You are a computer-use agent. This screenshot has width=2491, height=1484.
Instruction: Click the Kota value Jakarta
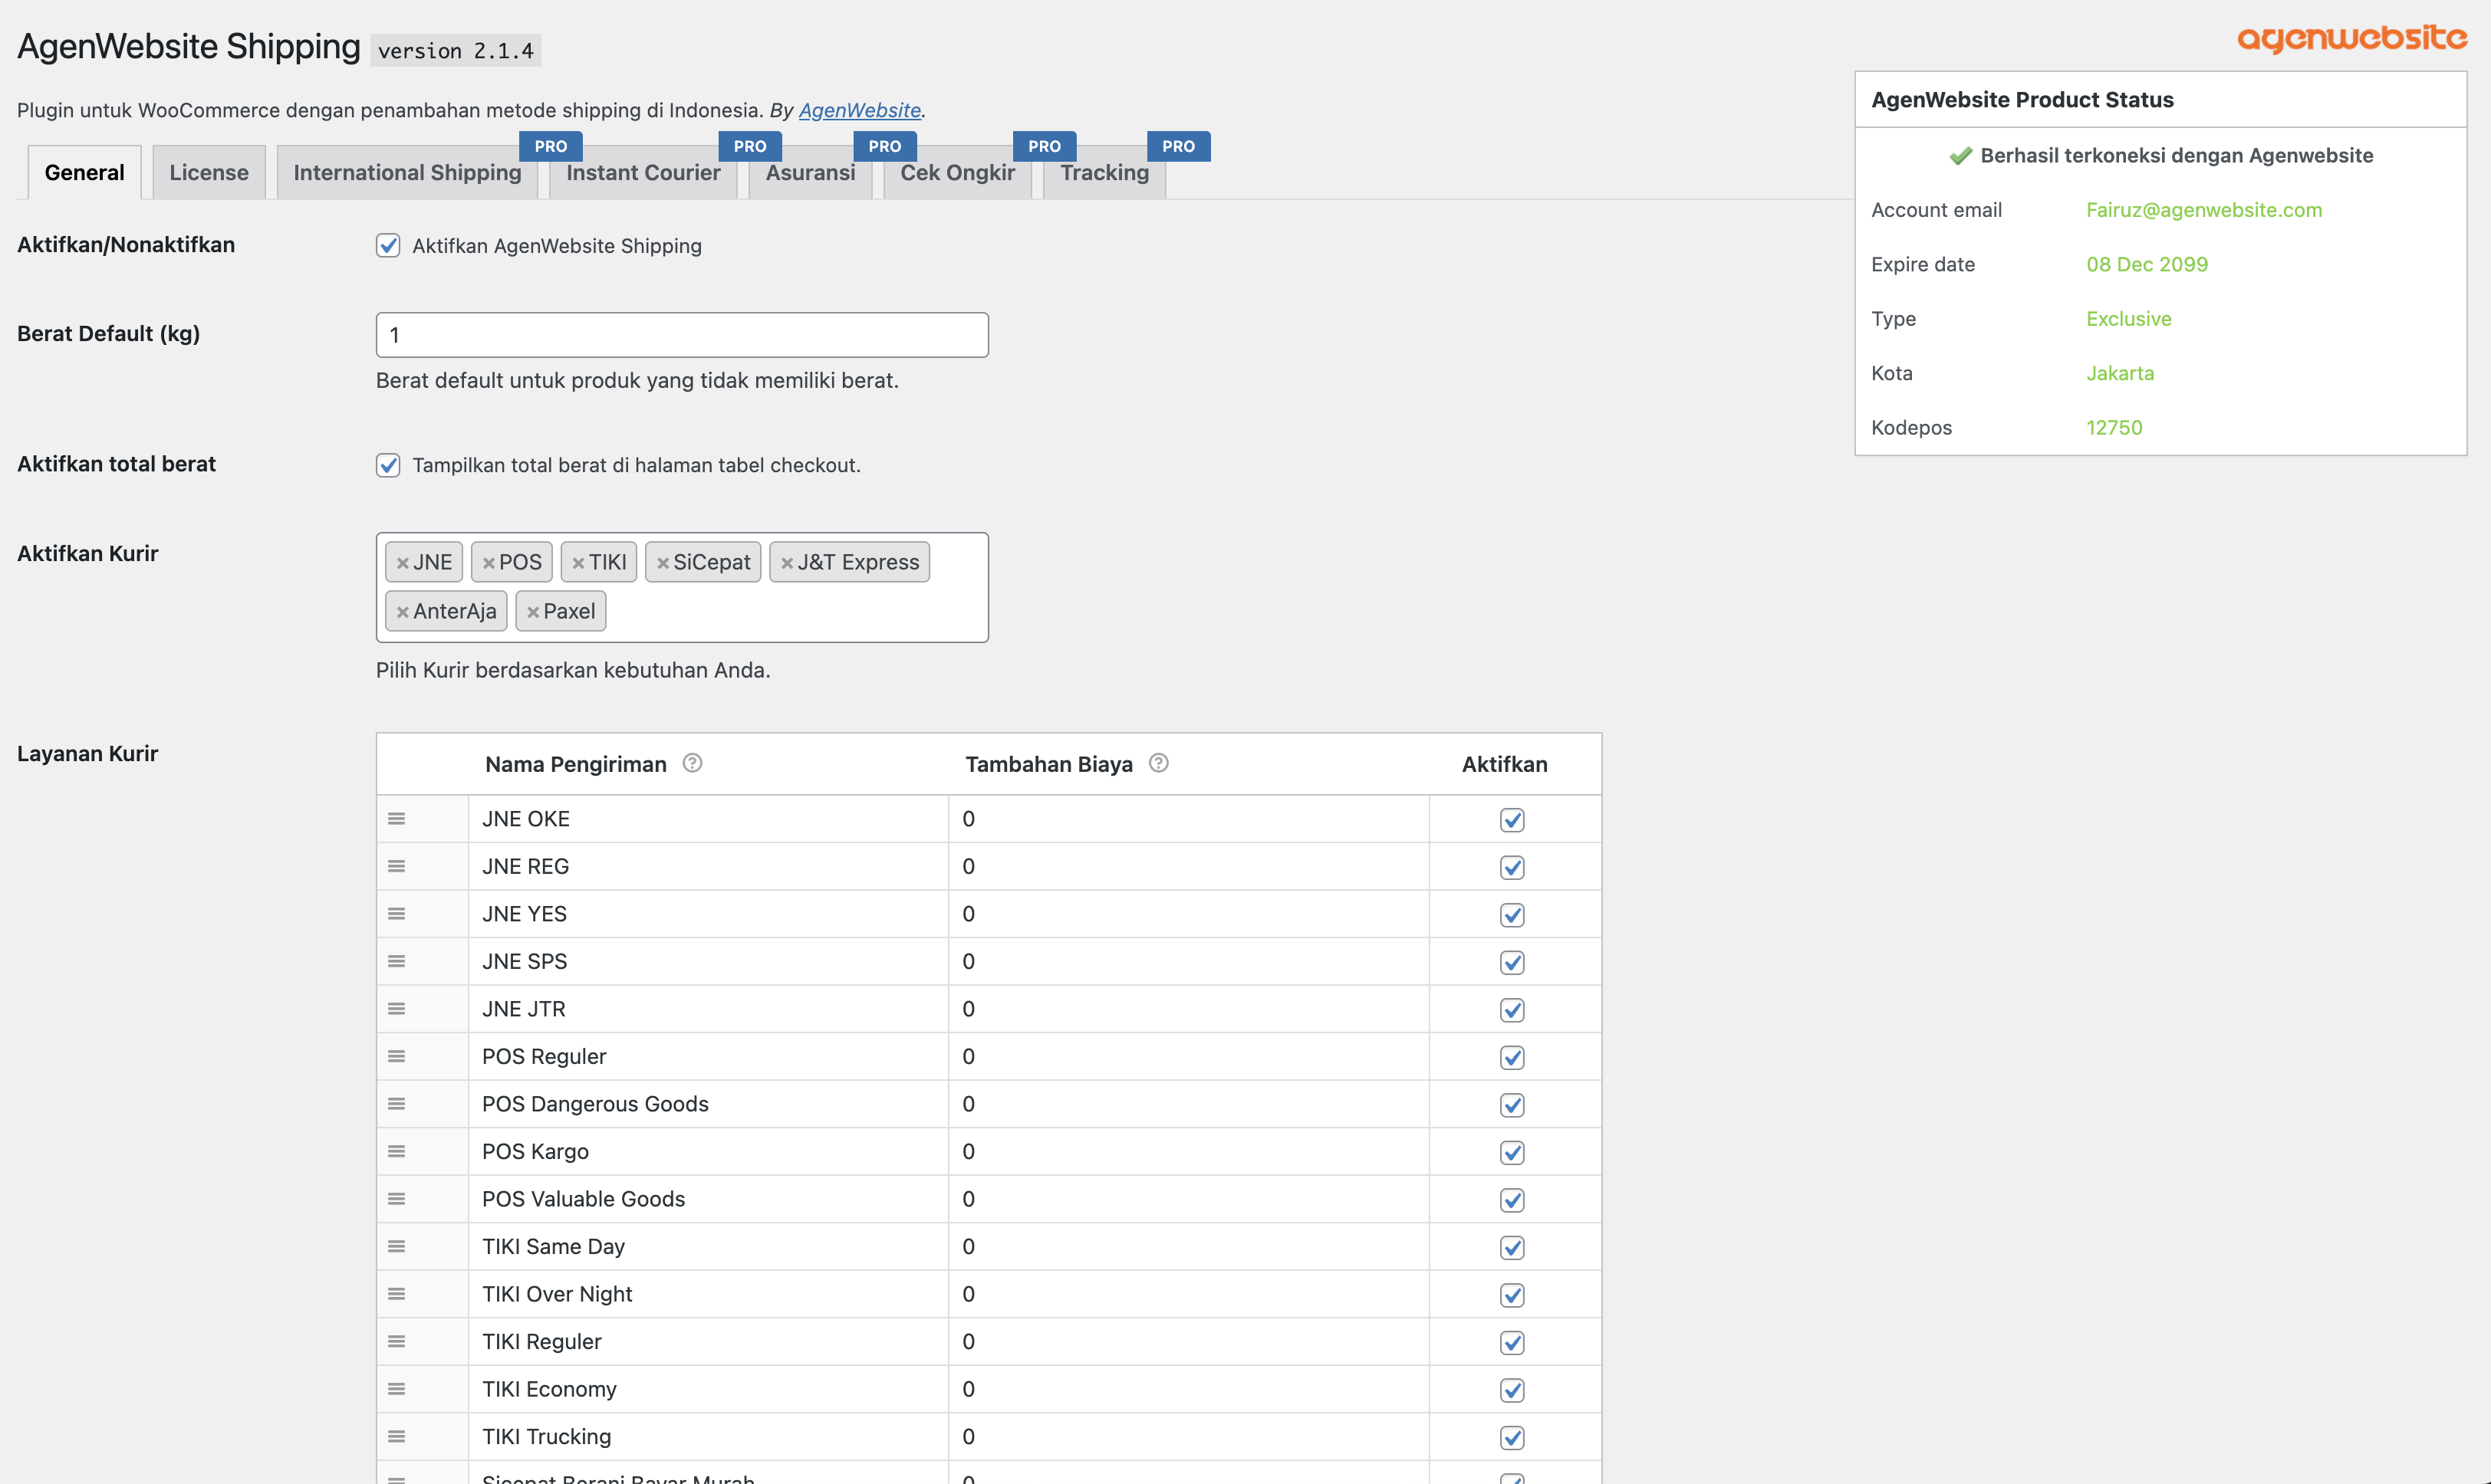pos(2120,373)
